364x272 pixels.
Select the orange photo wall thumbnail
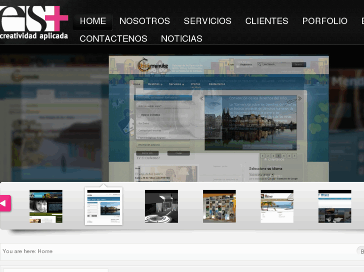219,207
